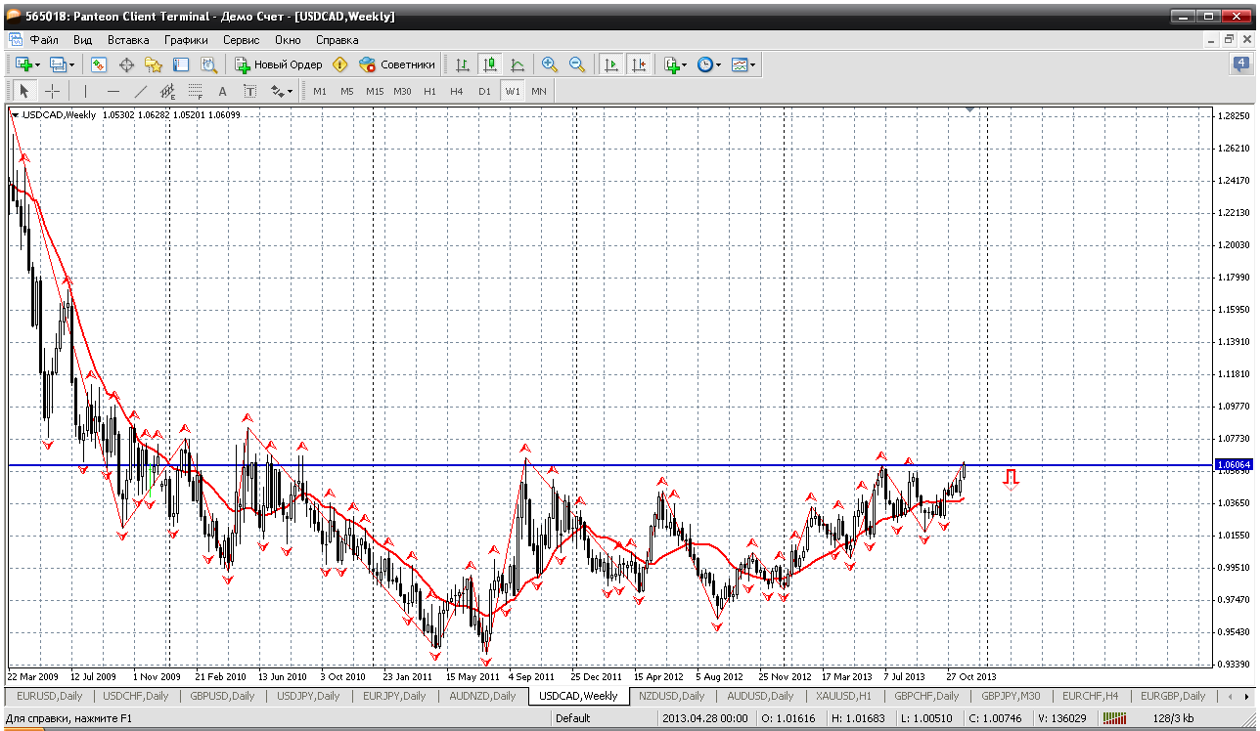
Task: Open the Сервис menu
Action: (241, 40)
